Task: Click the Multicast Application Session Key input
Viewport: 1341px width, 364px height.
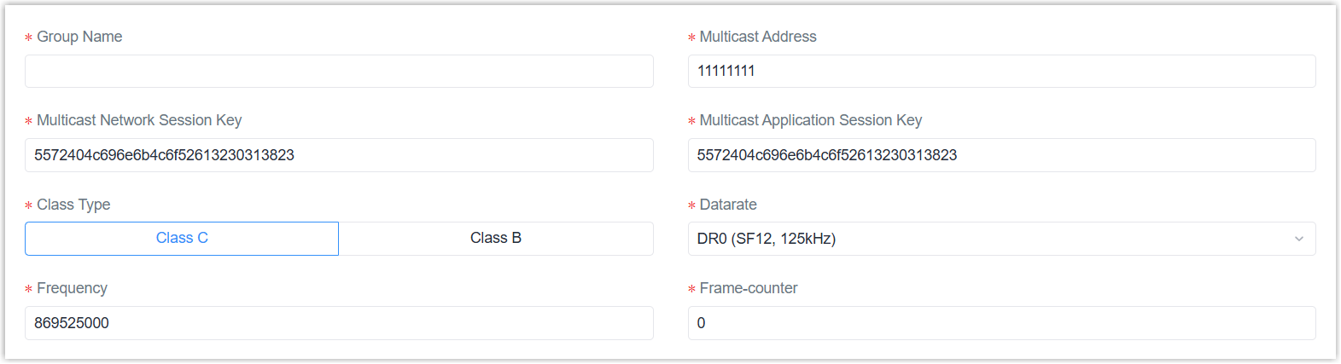Action: (x=1001, y=155)
